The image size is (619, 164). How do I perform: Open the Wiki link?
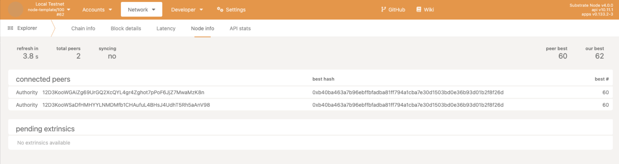pos(425,9)
